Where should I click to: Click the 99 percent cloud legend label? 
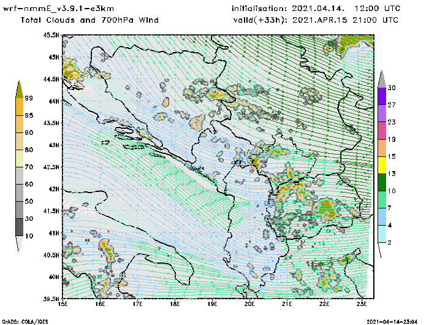29,98
